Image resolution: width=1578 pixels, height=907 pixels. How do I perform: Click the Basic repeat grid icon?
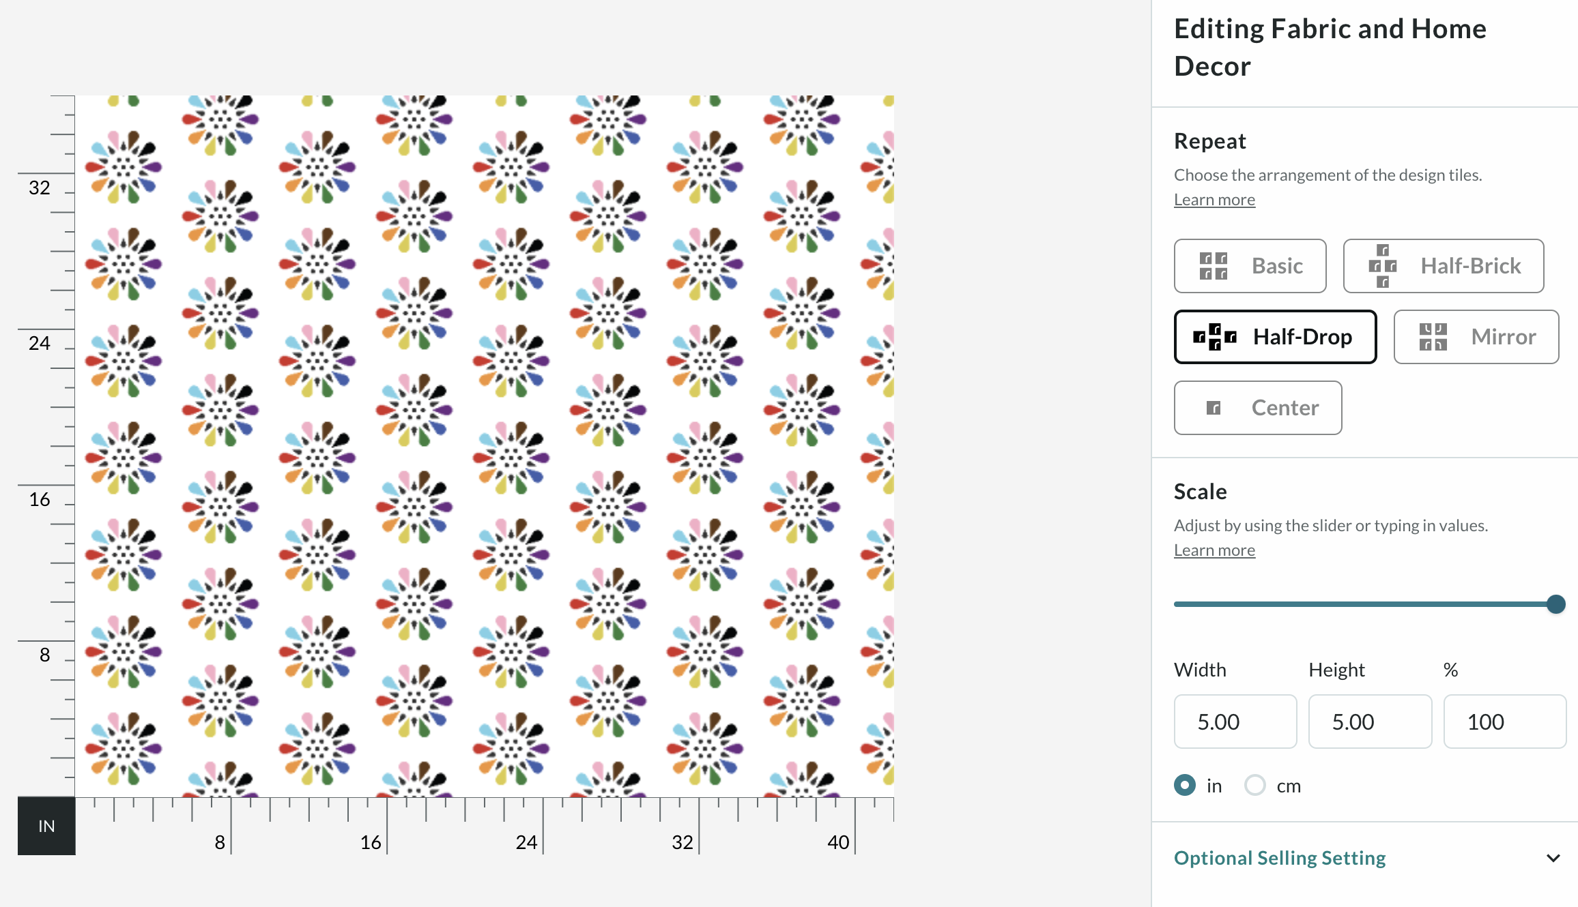click(1214, 266)
